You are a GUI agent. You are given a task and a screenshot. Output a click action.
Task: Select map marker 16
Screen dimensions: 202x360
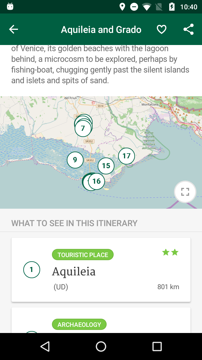[97, 181]
